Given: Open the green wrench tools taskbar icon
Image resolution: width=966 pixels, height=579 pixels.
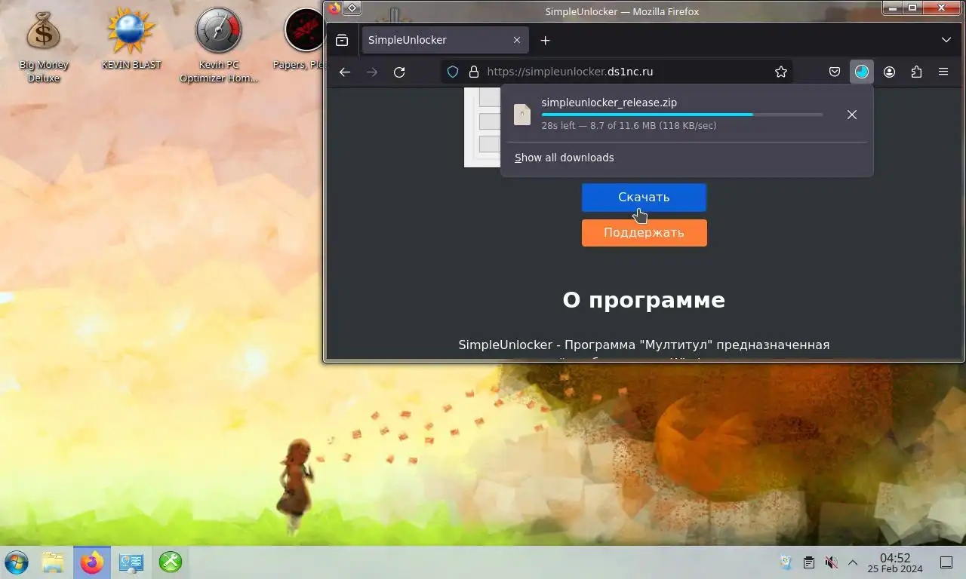Looking at the screenshot, I should 171,562.
